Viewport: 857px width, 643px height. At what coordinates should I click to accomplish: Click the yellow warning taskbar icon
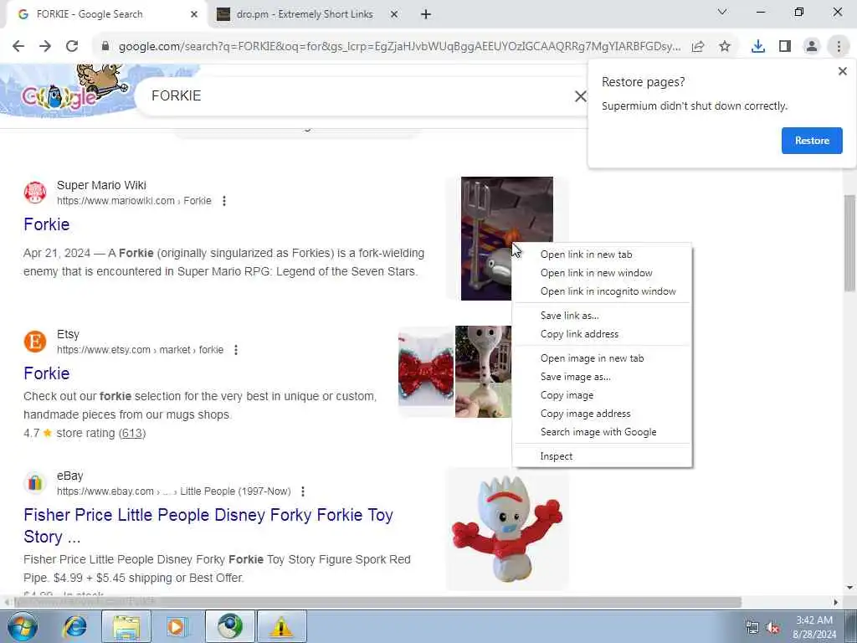pyautogui.click(x=282, y=626)
